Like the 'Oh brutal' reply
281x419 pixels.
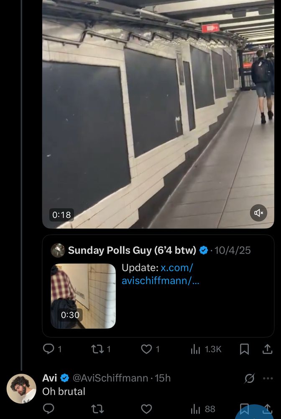coord(146,409)
